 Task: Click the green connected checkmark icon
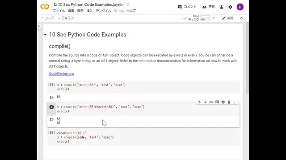tap(185, 18)
